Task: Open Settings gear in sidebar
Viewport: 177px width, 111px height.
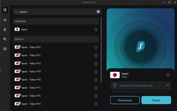Action: pyautogui.click(x=5, y=49)
